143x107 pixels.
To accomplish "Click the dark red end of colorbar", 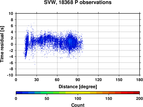I will tap(136, 93).
